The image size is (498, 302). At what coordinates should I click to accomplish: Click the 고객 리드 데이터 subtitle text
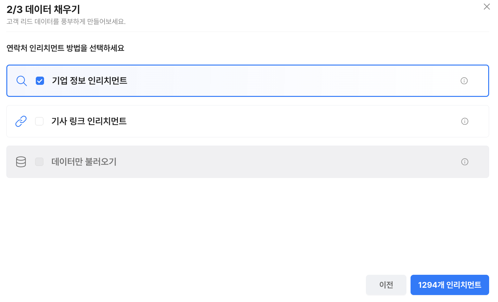[66, 22]
